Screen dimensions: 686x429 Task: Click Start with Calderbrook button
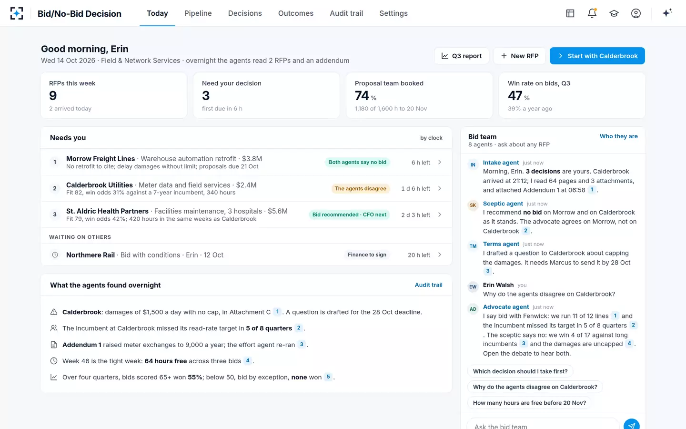click(597, 56)
